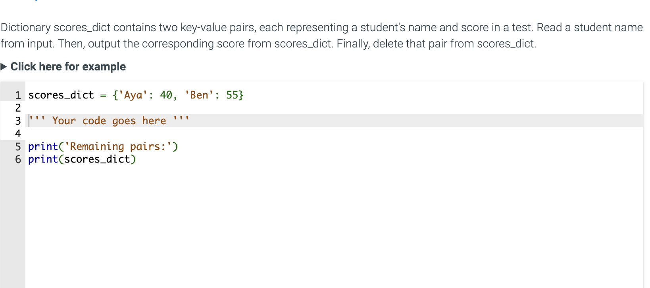Click line number 6 in the editor gutter
Screen dimensions: 650x288
pos(18,159)
